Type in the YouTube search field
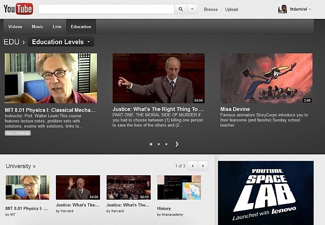325x225 pixels. (106, 9)
